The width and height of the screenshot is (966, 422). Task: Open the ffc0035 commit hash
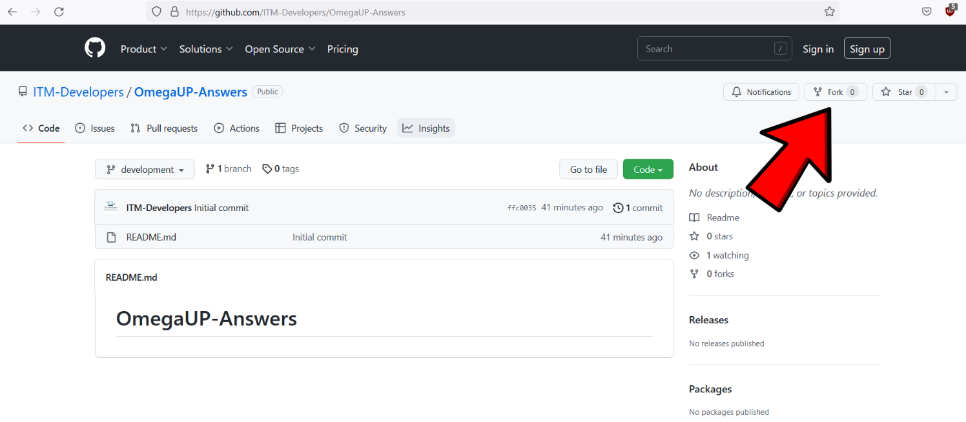[522, 208]
